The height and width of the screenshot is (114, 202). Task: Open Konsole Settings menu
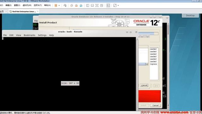coord(42,35)
